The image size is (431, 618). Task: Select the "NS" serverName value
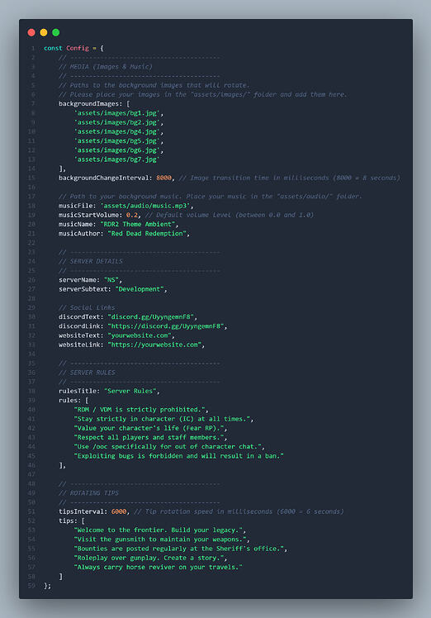click(x=111, y=280)
